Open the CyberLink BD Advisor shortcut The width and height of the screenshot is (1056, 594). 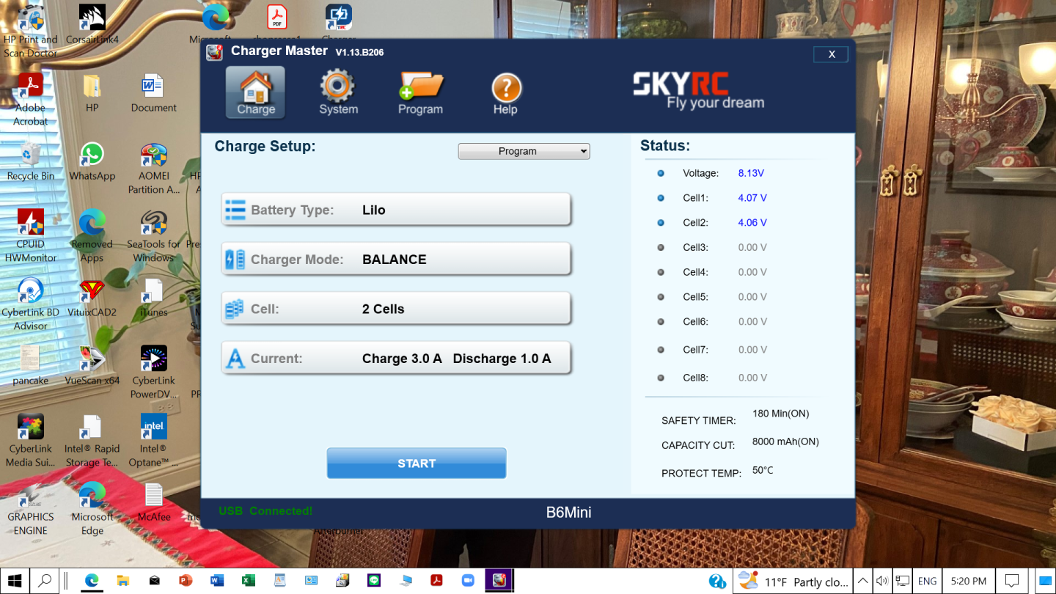tap(30, 304)
